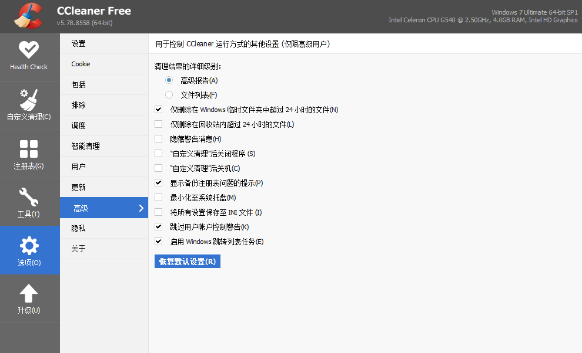The image size is (582, 353).
Task: Enable 隐藏警告消息(H) option
Action: click(158, 138)
